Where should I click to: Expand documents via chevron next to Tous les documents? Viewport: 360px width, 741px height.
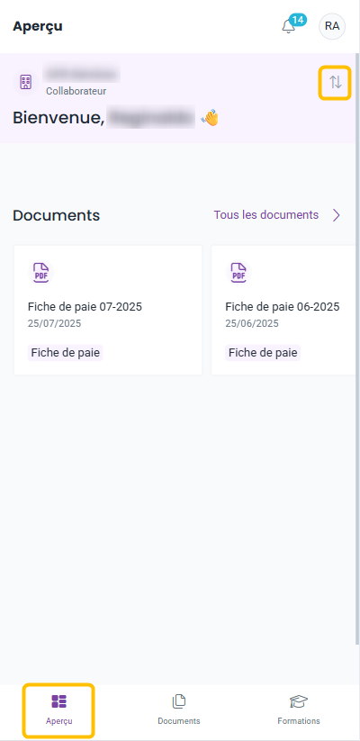pos(337,215)
